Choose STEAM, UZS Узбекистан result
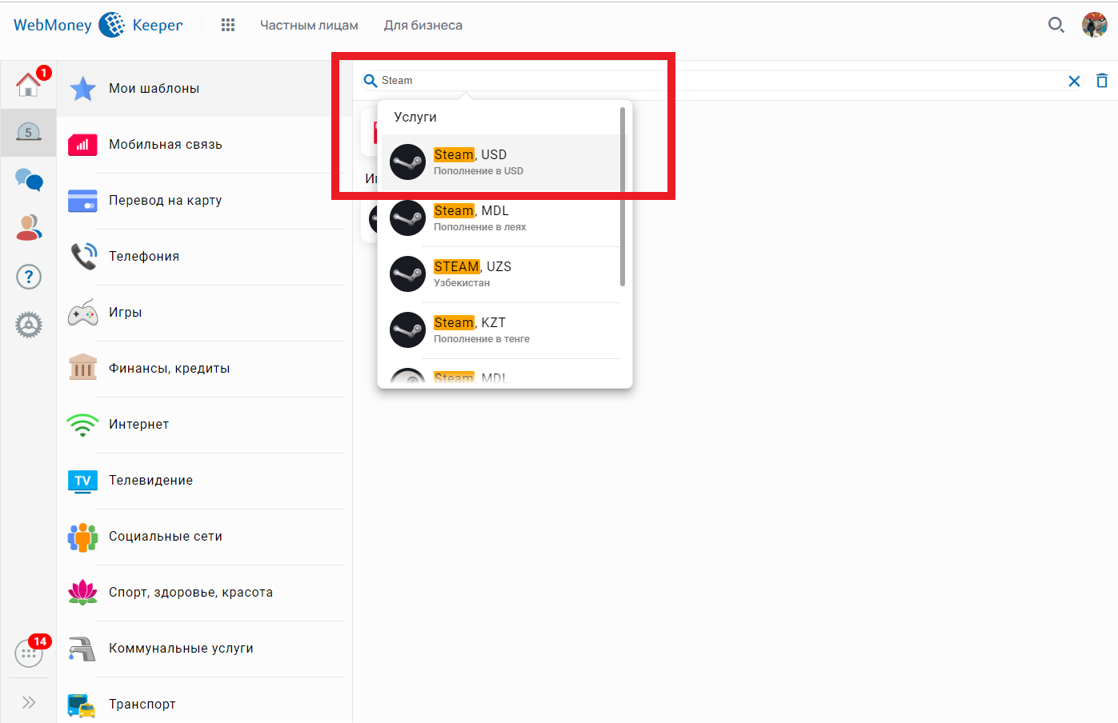This screenshot has width=1118, height=723. 501,274
